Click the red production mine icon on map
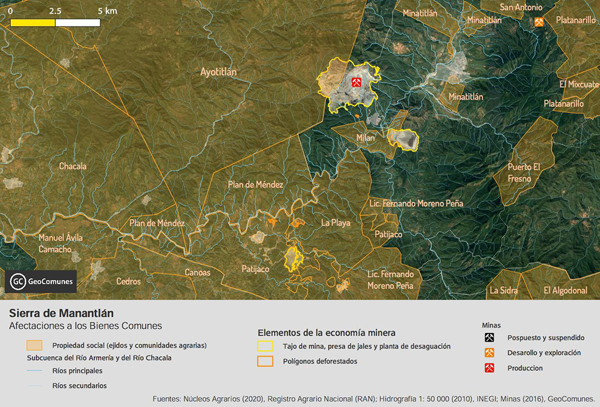600x407 pixels. point(357,82)
